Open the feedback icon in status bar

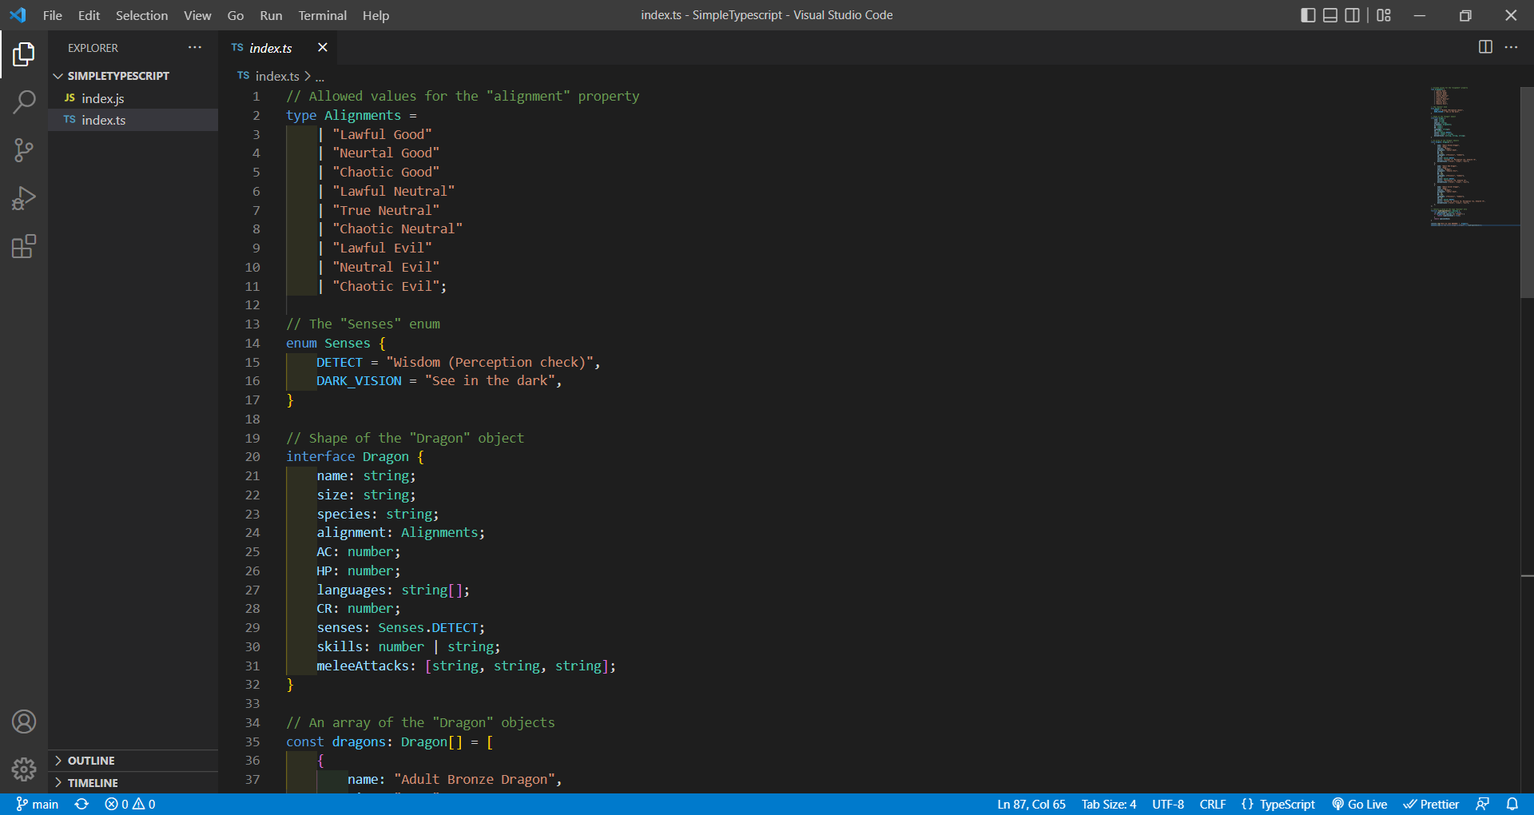1483,804
